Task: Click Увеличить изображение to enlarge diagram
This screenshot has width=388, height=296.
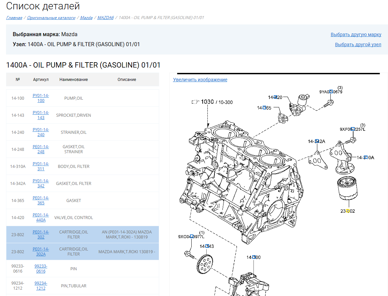Action: pos(200,80)
